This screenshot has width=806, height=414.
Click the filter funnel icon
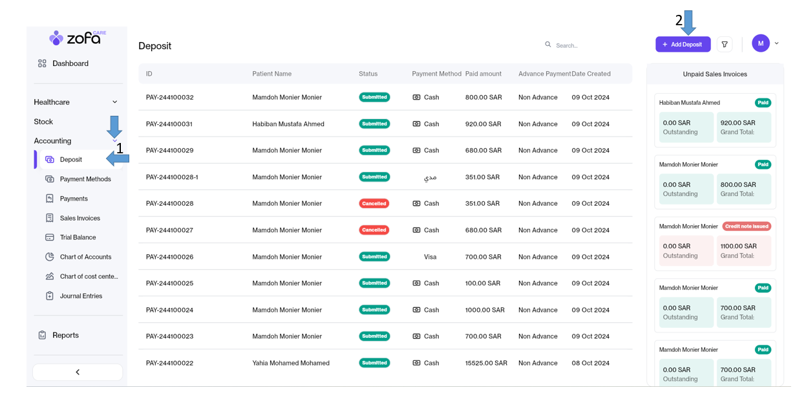coord(725,45)
